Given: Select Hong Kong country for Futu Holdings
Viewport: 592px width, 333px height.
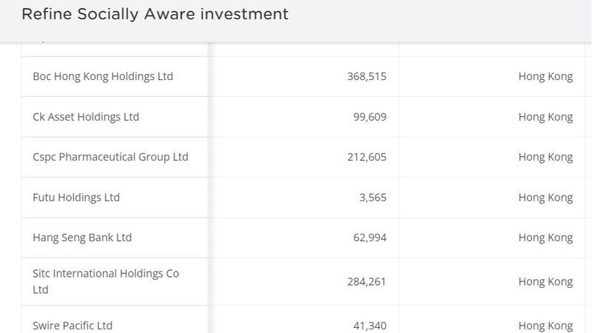Looking at the screenshot, I should pyautogui.click(x=545, y=198).
